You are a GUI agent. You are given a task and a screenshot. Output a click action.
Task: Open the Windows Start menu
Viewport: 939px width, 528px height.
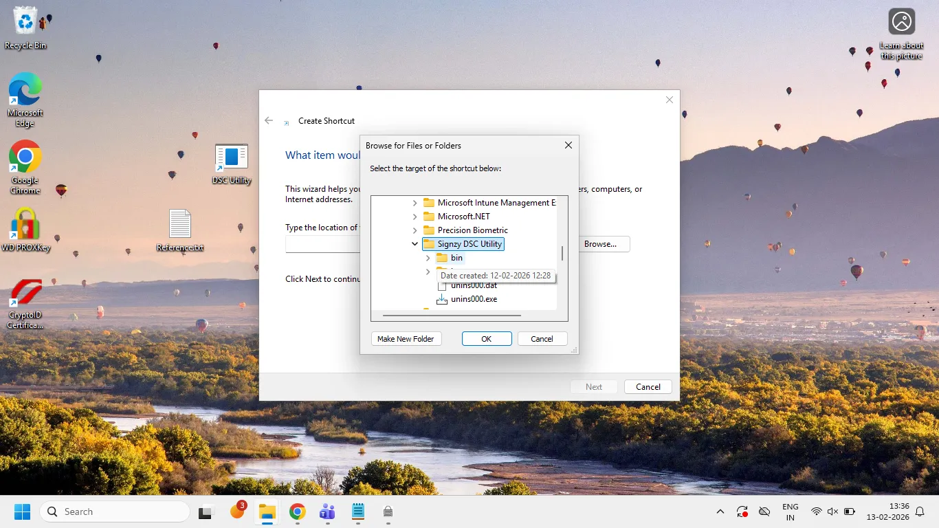click(x=23, y=511)
